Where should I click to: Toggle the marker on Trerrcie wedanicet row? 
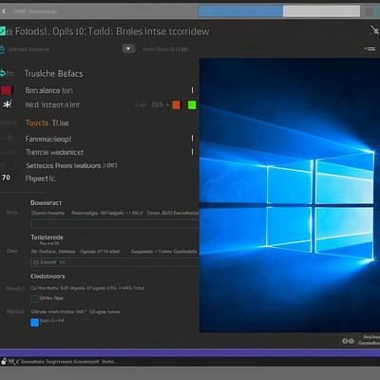pos(192,152)
